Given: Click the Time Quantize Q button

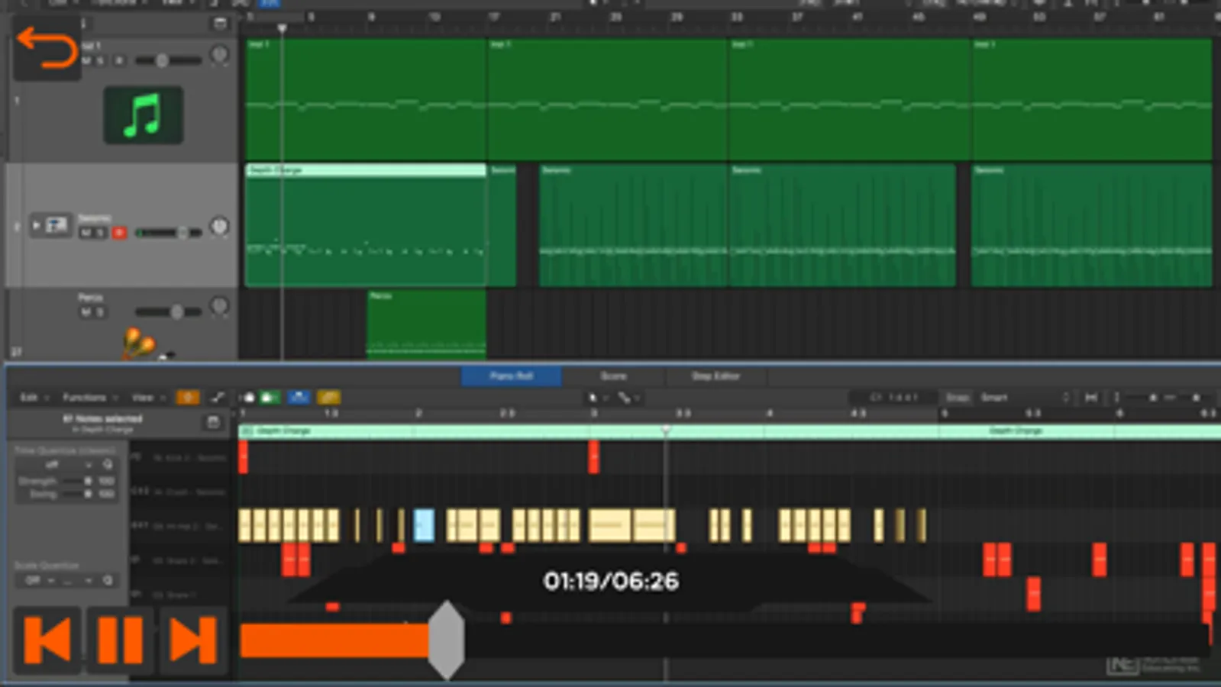Looking at the screenshot, I should [108, 464].
